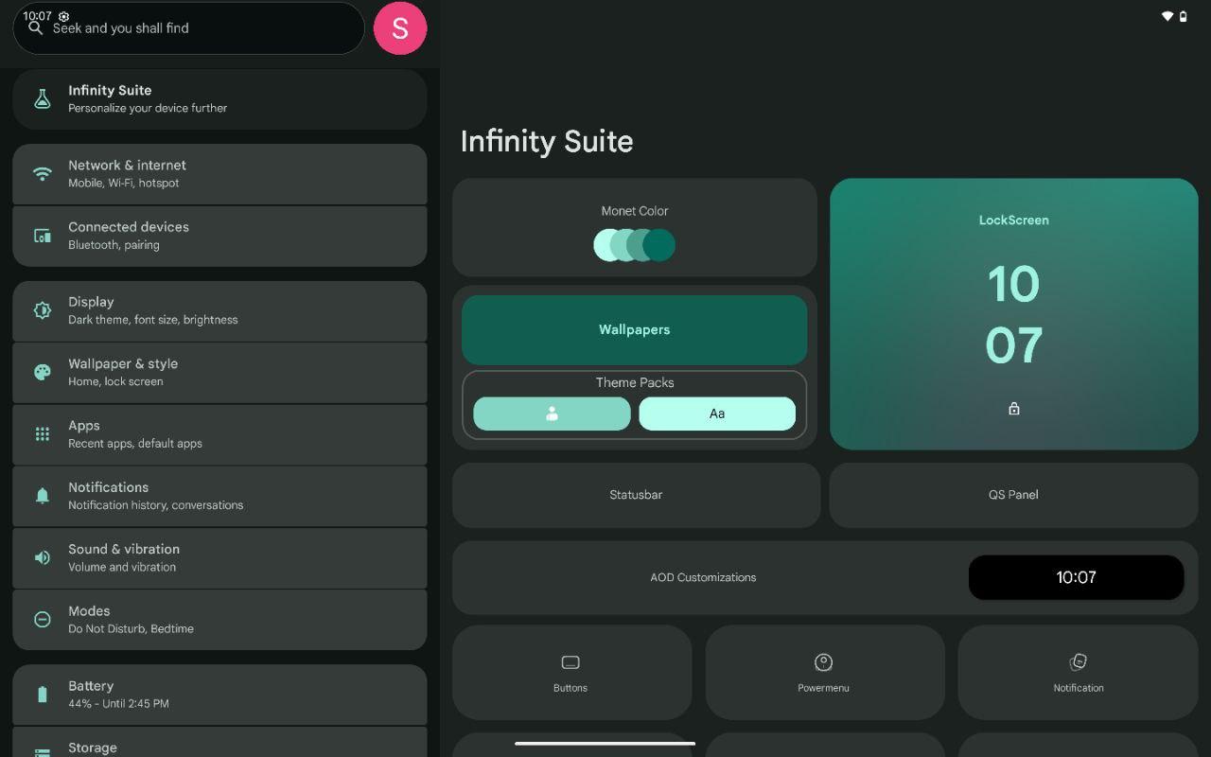Click the Sound & vibration speaker icon
Viewport: 1211px width, 757px height.
coord(42,557)
